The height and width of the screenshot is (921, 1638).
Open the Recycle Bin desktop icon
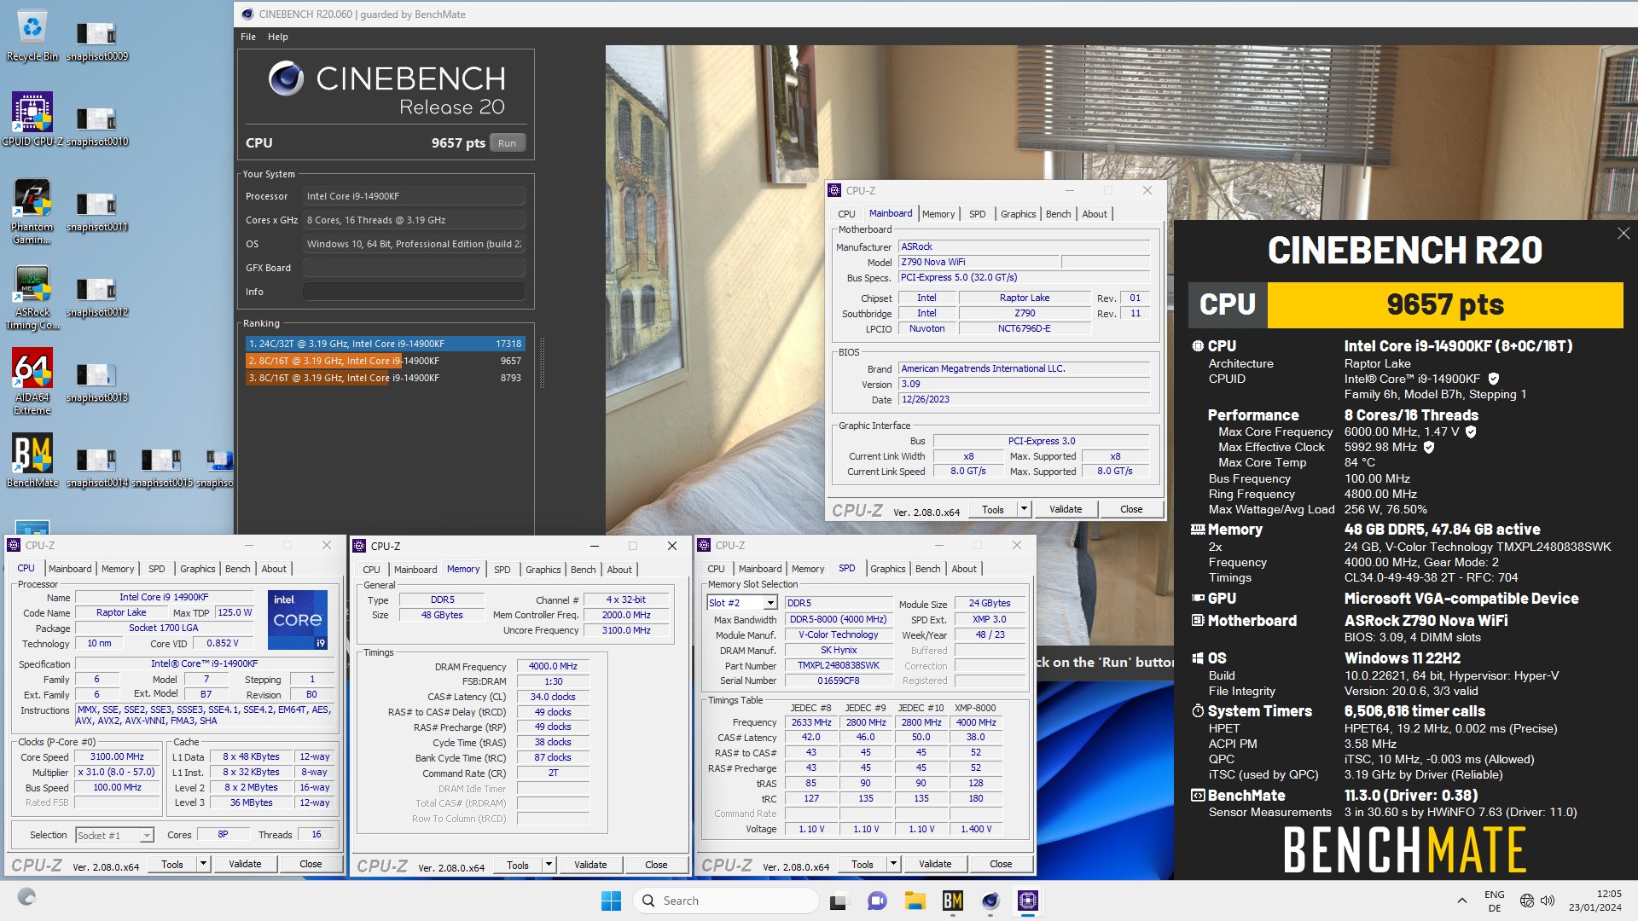(x=32, y=36)
